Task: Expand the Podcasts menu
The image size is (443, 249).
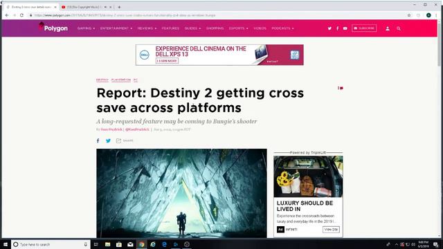Action: coord(282,28)
